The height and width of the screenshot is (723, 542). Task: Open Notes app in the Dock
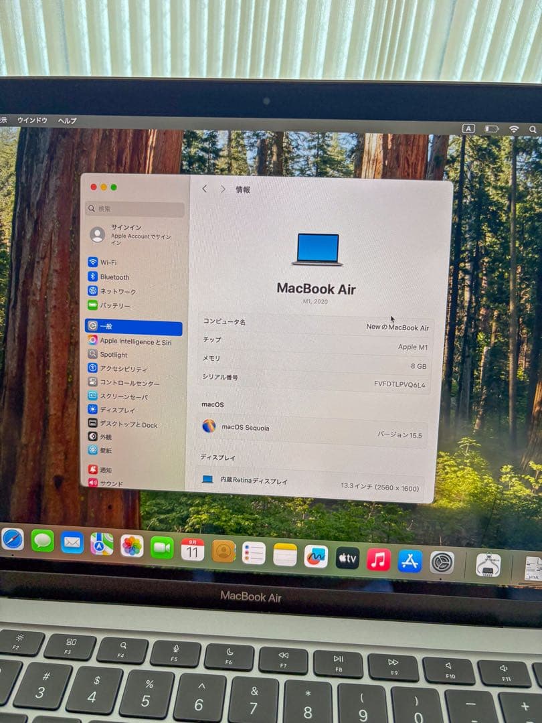pos(285,555)
